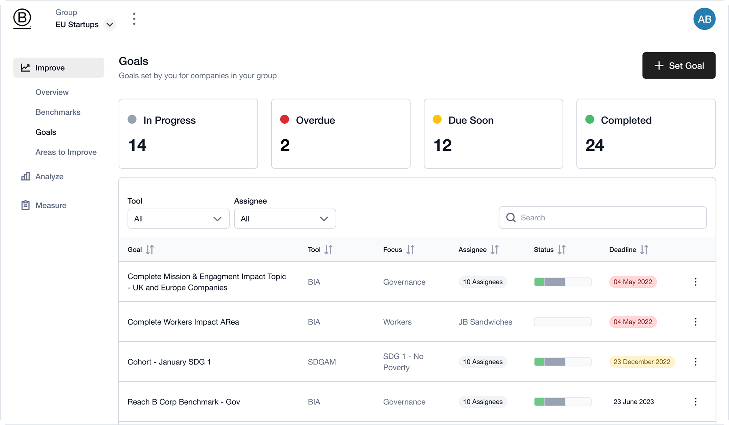Screen dimensions: 729x425
Task: Click the plus icon in Set Goal
Action: (x=659, y=66)
